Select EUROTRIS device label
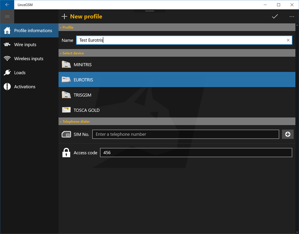The image size is (299, 234). point(83,80)
